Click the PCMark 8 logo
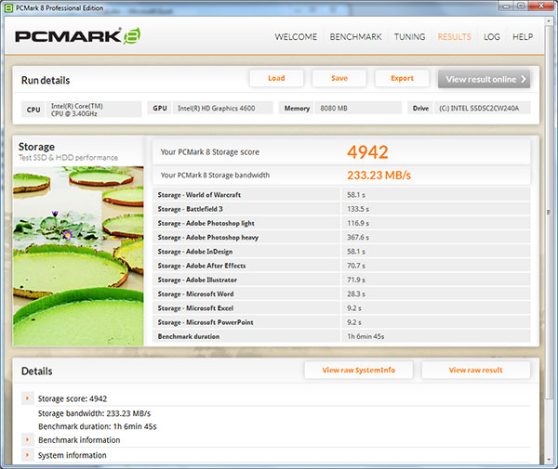This screenshot has width=558, height=469. point(77,36)
